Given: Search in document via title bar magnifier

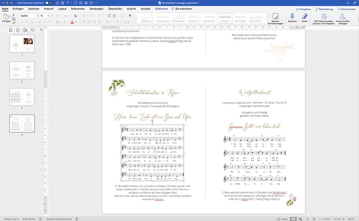Looking at the screenshot, I should click(348, 3).
